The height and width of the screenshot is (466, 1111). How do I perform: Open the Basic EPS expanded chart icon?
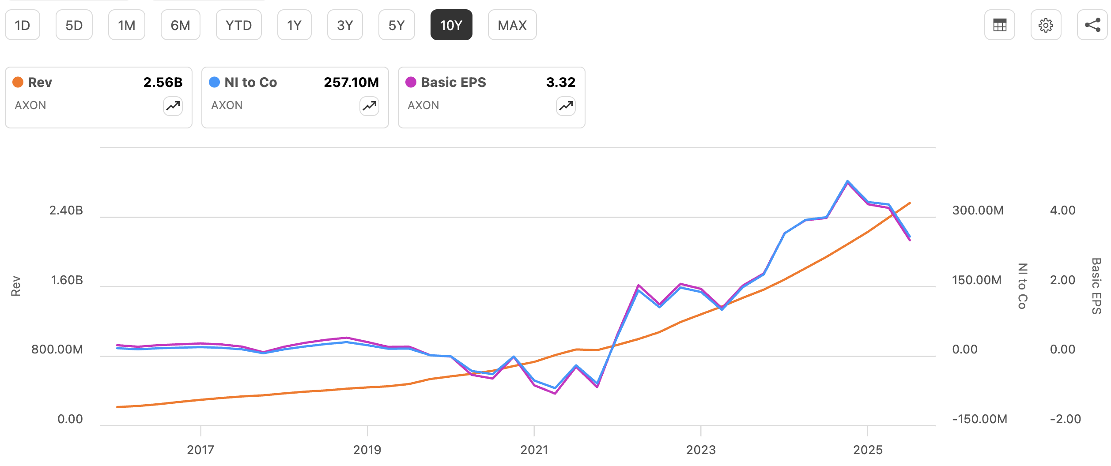point(565,106)
